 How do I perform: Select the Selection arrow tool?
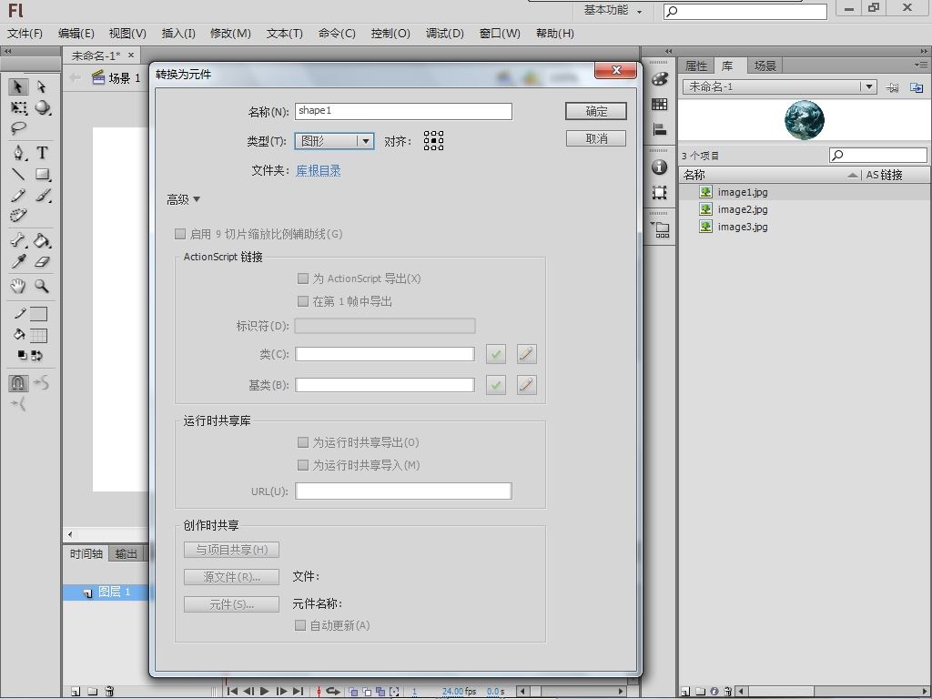[18, 86]
